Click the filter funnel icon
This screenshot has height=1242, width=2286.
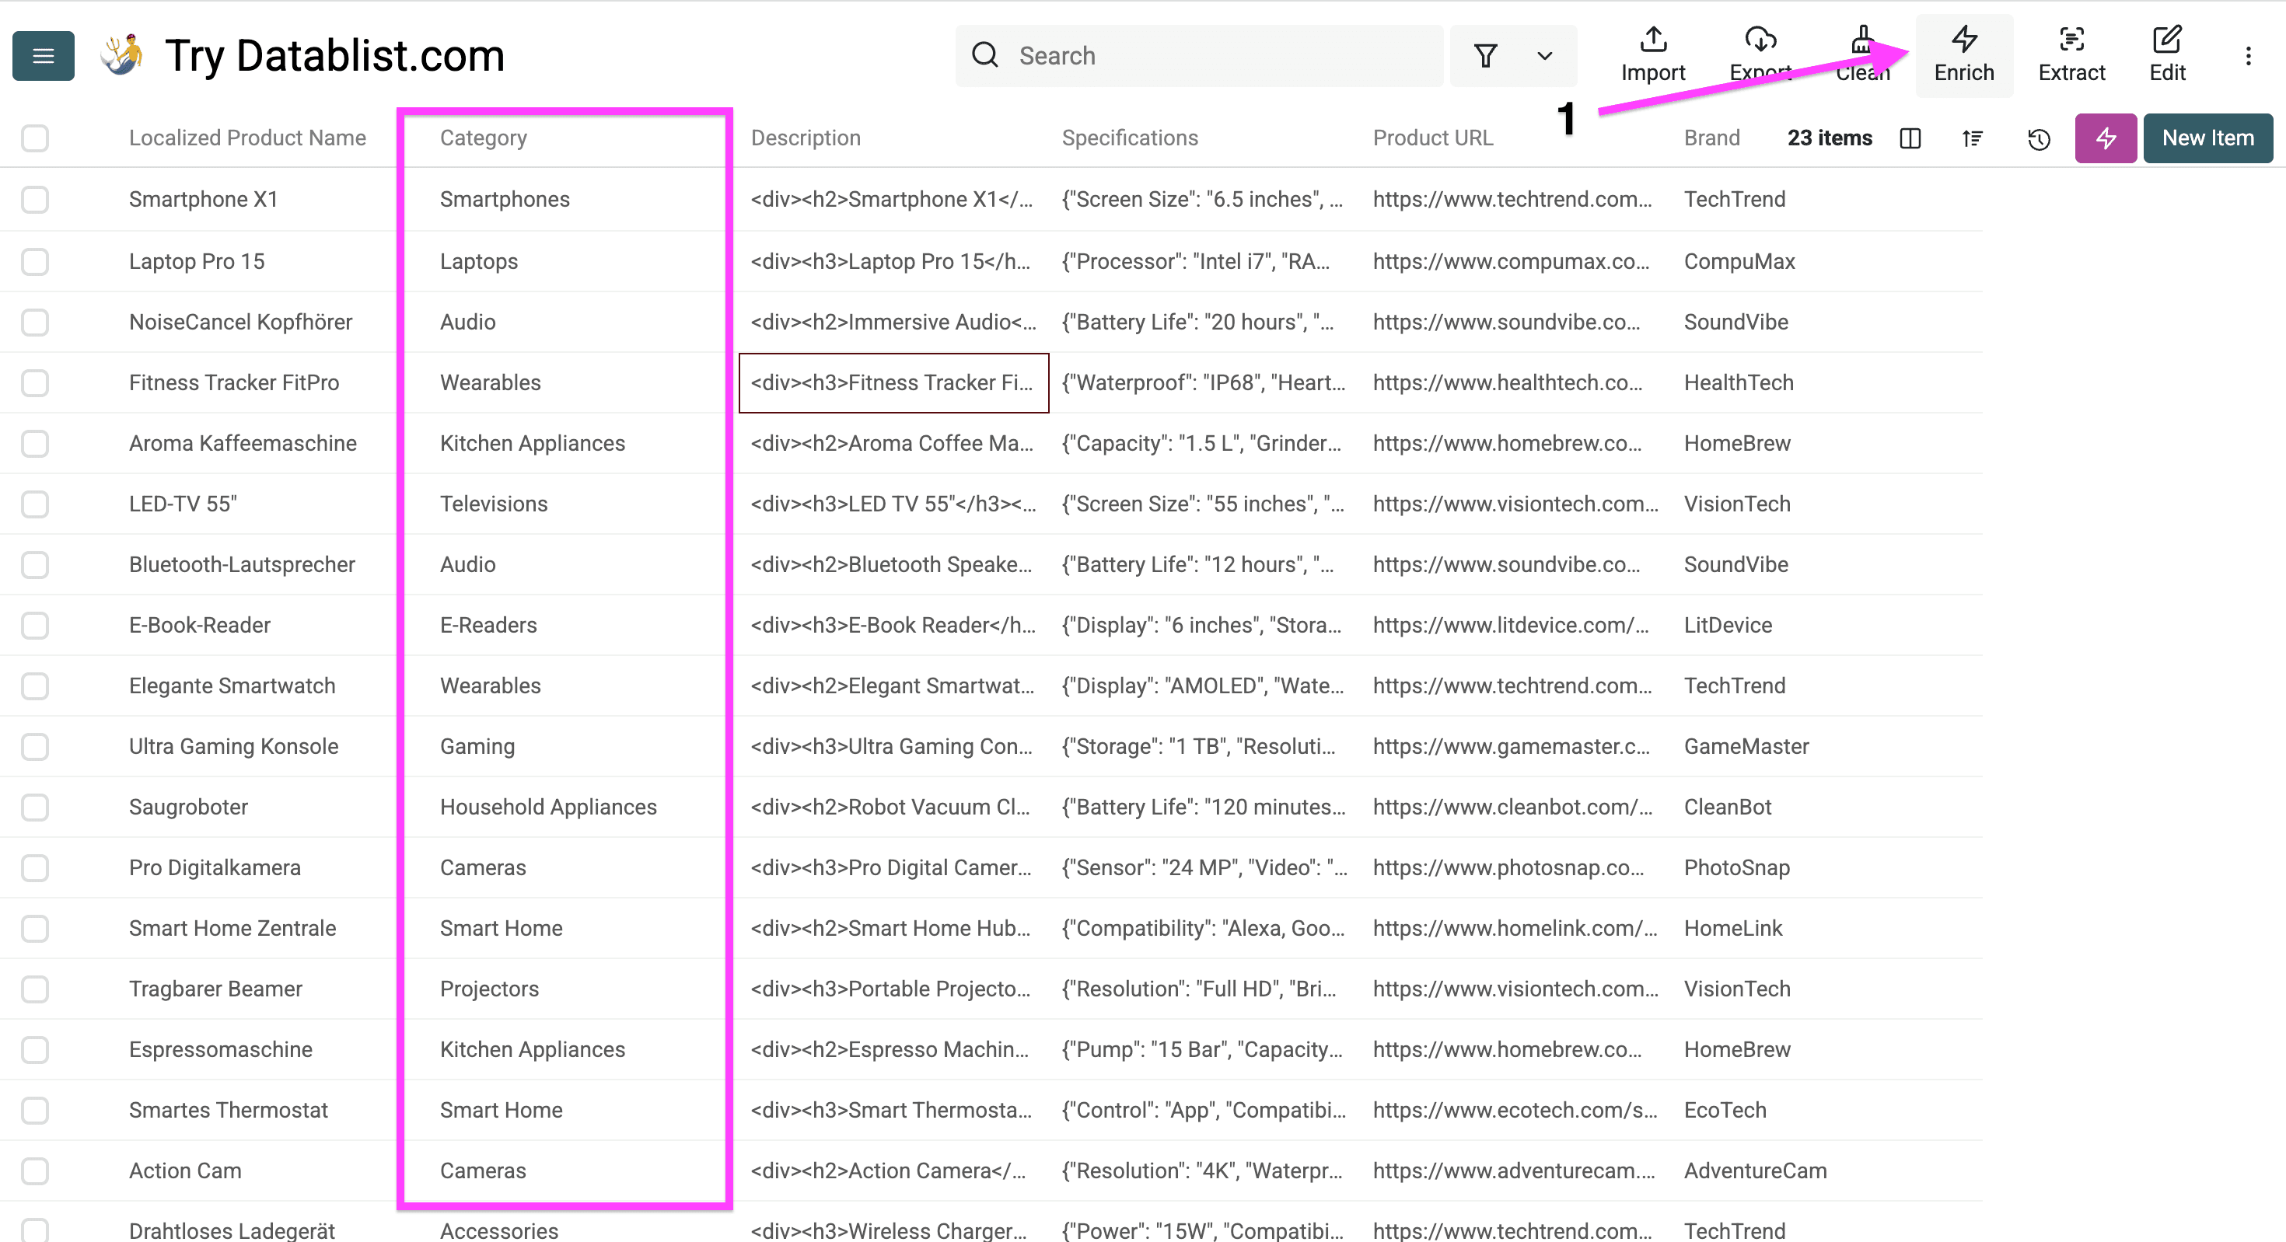[1487, 55]
